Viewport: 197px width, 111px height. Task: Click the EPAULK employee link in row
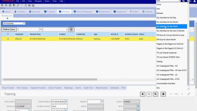click(18, 39)
